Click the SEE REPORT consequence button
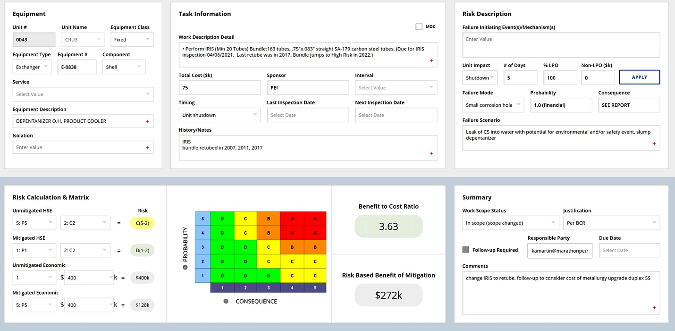Screen dimensions: 675x331 pyautogui.click(x=629, y=105)
